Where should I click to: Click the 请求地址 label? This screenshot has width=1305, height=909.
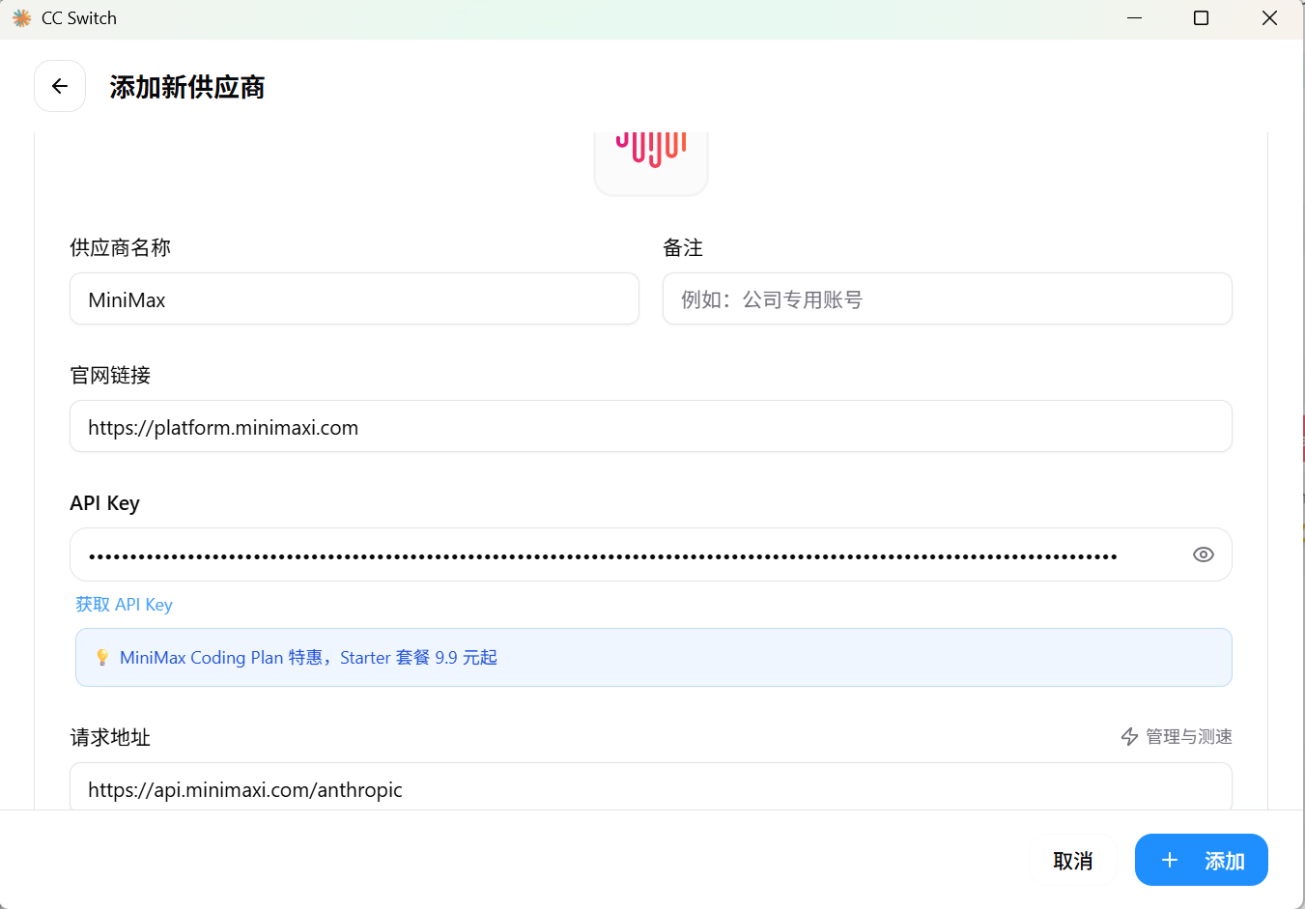pos(110,738)
